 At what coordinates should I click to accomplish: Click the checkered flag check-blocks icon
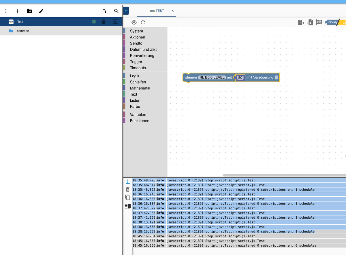point(319,22)
